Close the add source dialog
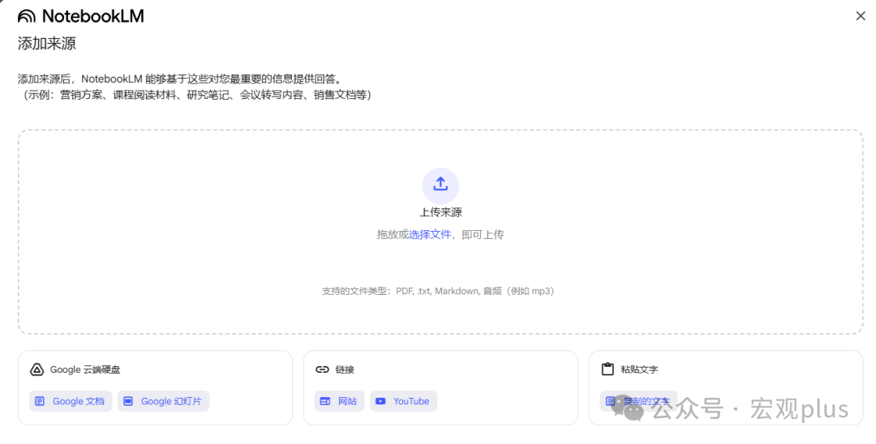Screen dimensions: 876x444 click(861, 16)
